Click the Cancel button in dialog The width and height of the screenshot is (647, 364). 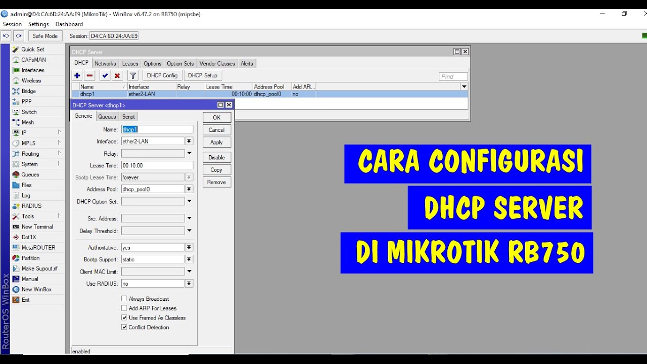(x=217, y=130)
